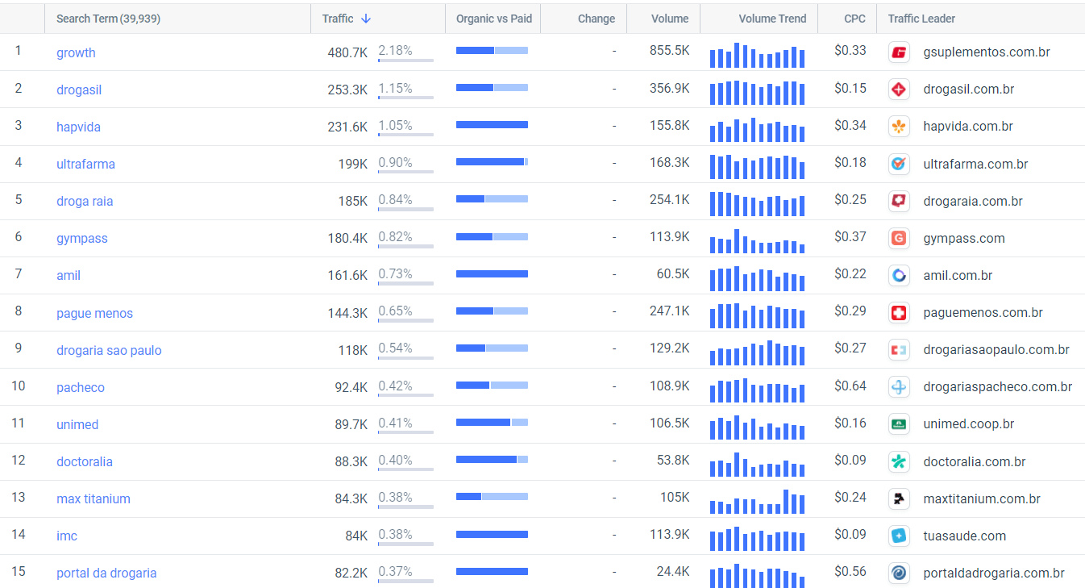Open the 'portal da drogaria' search term
1085x588 pixels.
point(106,573)
